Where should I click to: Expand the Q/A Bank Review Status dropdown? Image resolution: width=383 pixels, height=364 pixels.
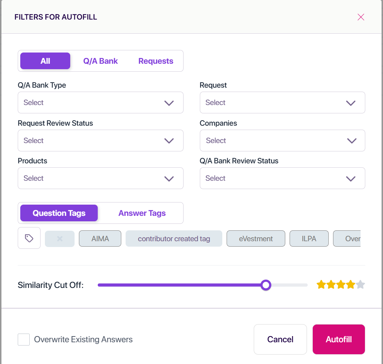(x=282, y=178)
